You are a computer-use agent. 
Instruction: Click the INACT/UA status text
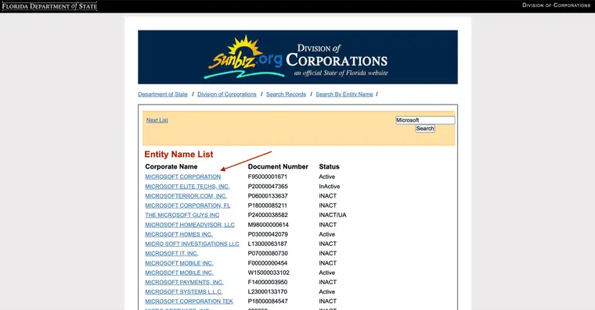tap(333, 215)
